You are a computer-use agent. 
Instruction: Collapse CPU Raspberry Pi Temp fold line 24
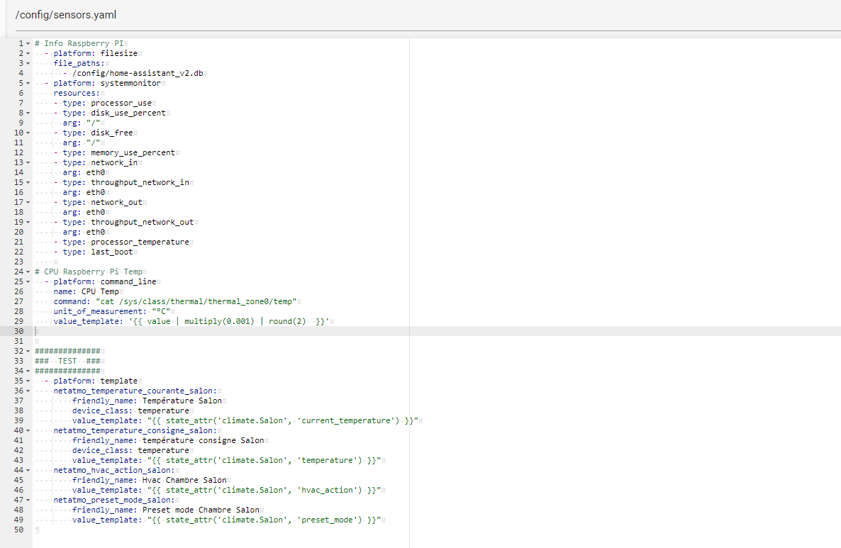coord(28,272)
